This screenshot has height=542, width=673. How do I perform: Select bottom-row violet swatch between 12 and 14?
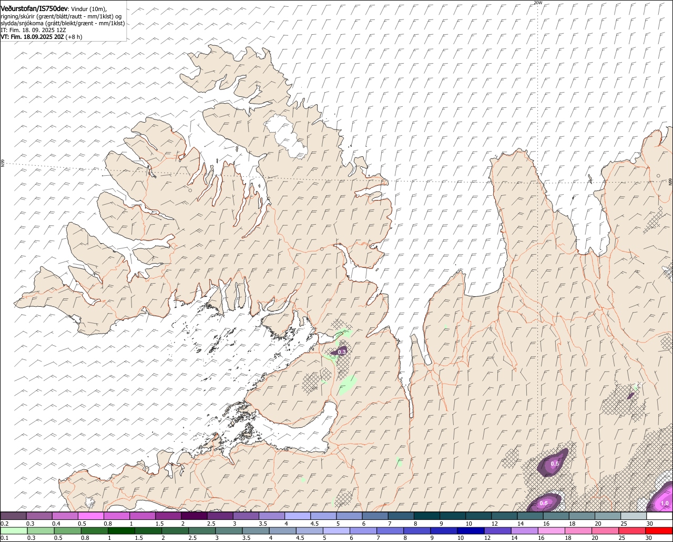click(x=498, y=530)
